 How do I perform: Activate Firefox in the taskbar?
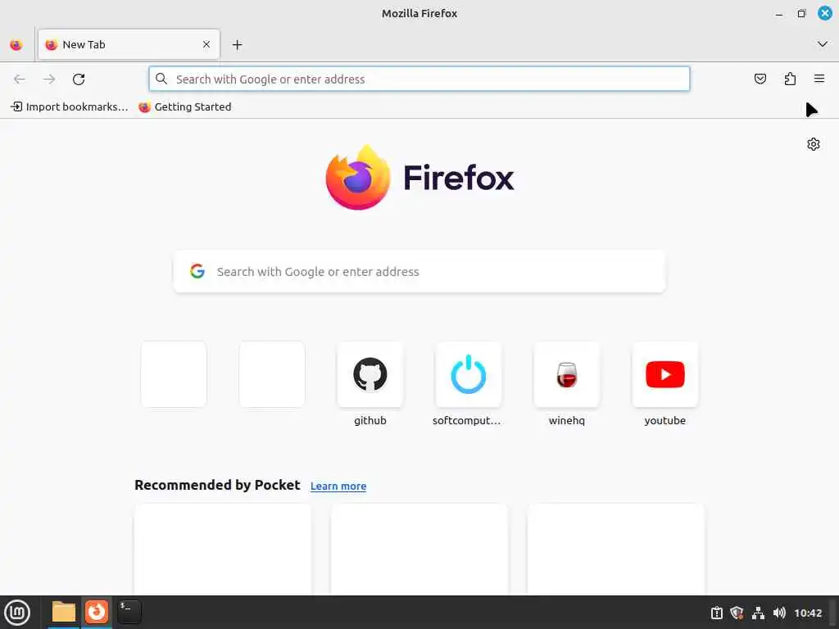click(97, 612)
